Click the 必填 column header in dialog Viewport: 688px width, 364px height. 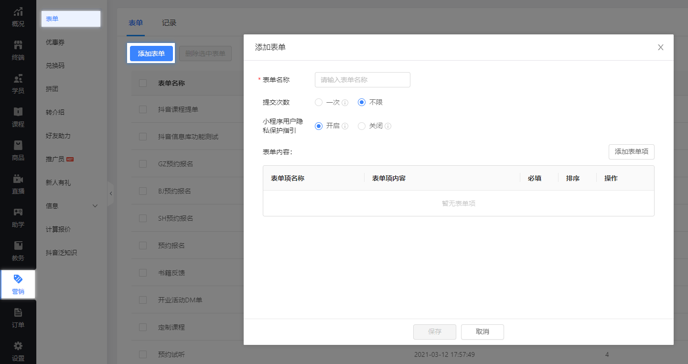[x=535, y=178]
